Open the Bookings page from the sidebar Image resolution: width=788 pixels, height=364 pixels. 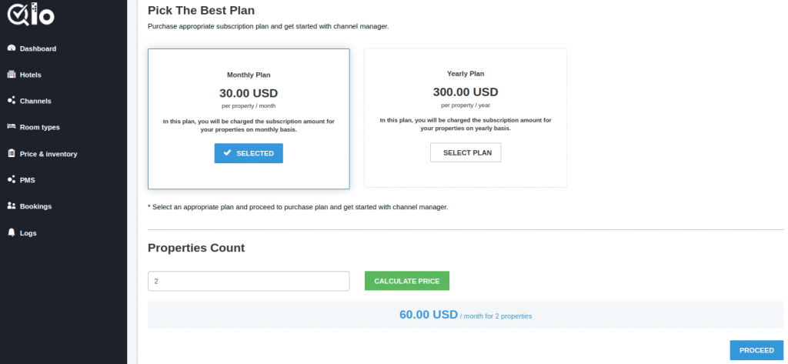coord(35,206)
